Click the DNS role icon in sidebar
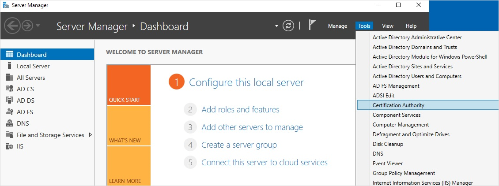 pos(10,123)
